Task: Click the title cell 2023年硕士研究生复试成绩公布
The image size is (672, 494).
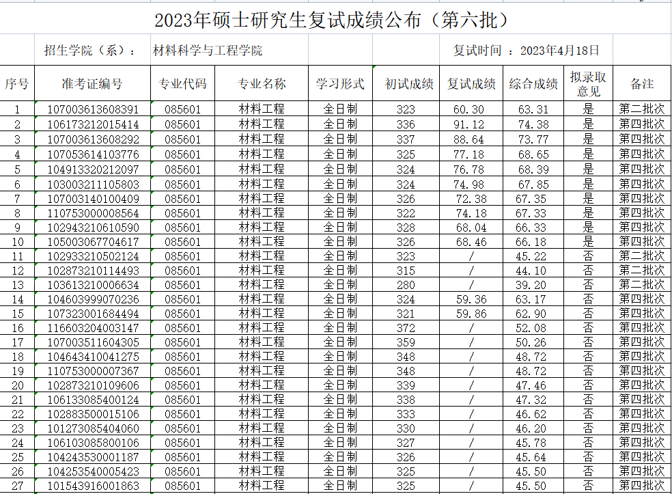Action: click(333, 20)
